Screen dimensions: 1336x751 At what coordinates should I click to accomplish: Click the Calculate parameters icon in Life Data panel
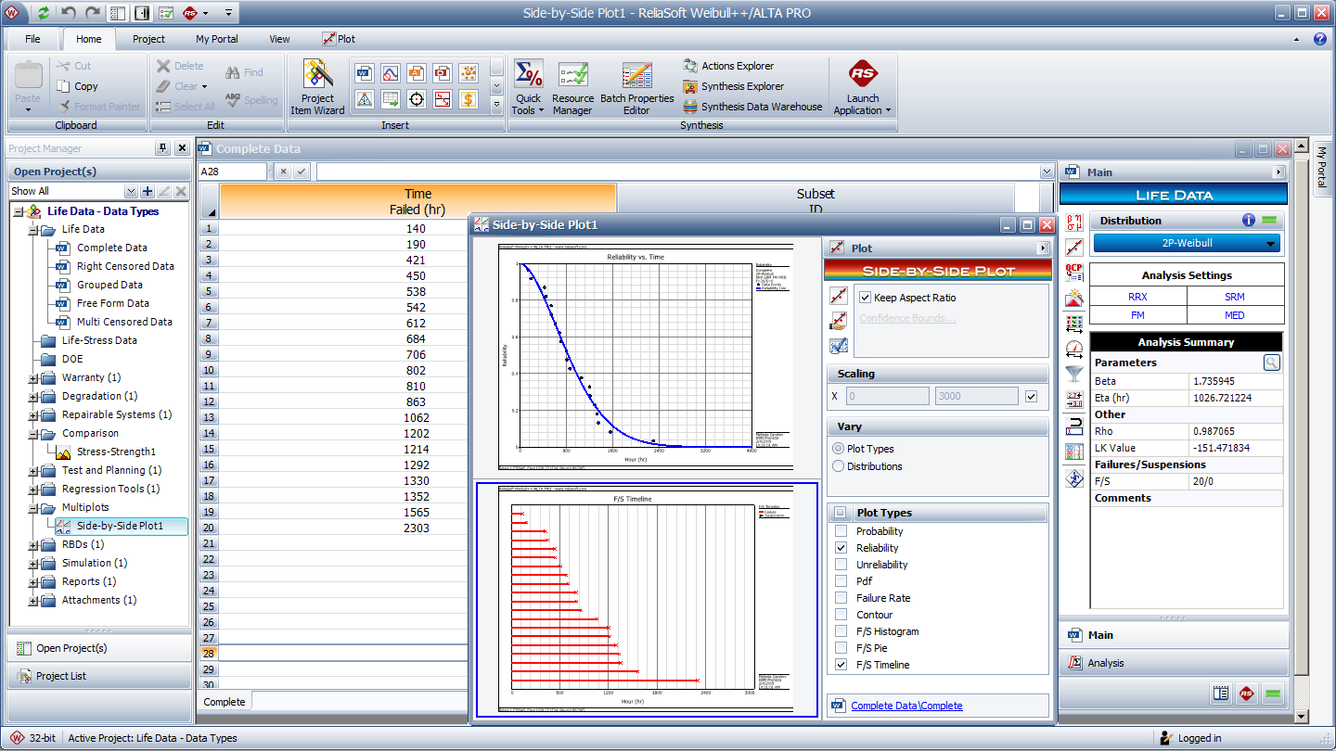click(1074, 222)
